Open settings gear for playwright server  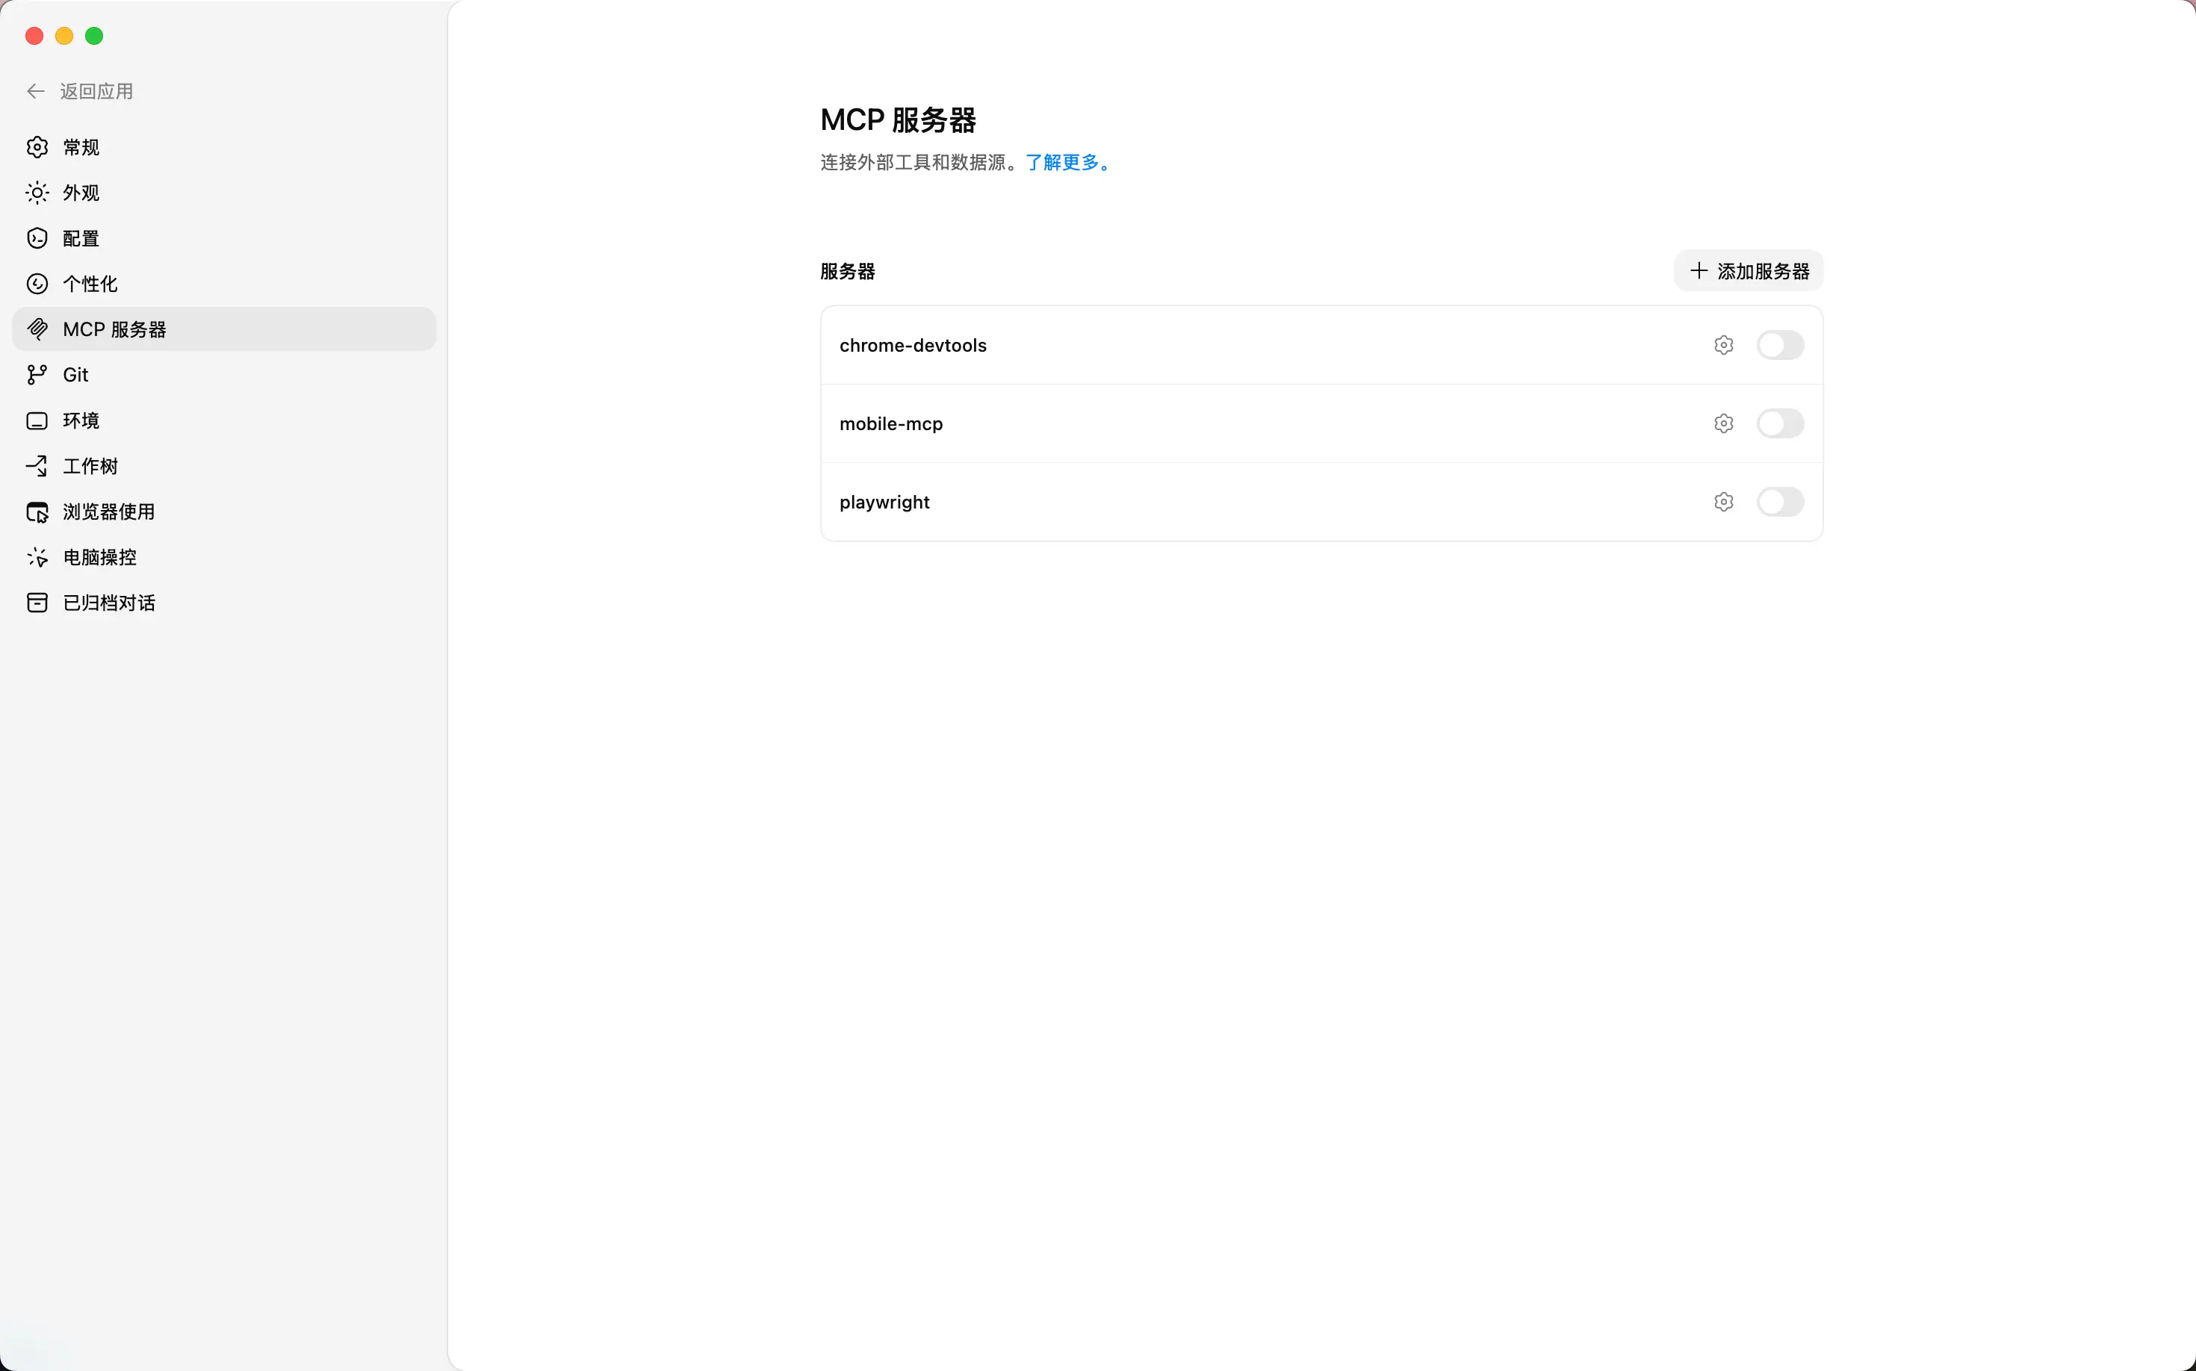[x=1723, y=502]
